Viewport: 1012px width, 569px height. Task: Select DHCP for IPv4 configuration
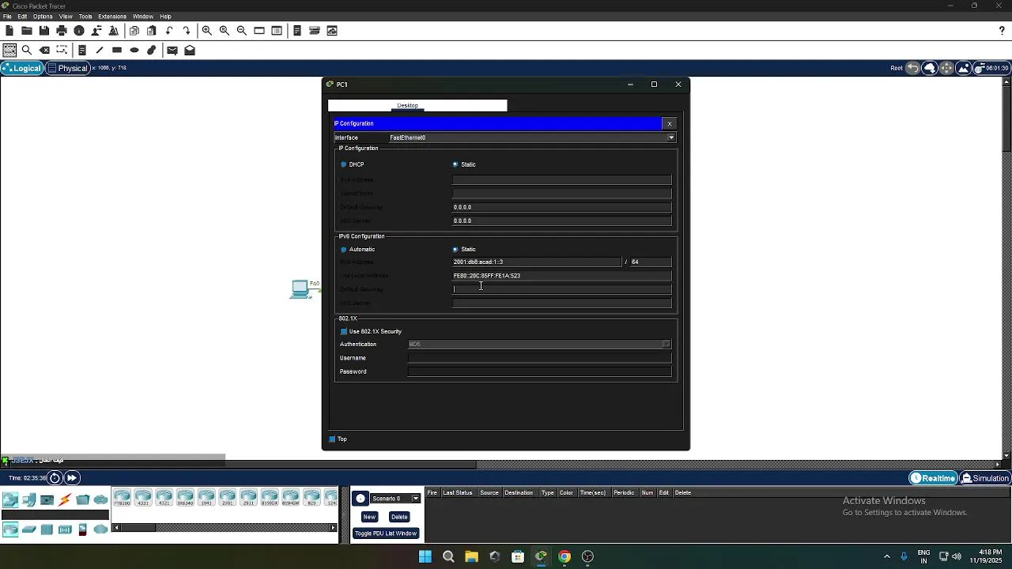[352, 164]
